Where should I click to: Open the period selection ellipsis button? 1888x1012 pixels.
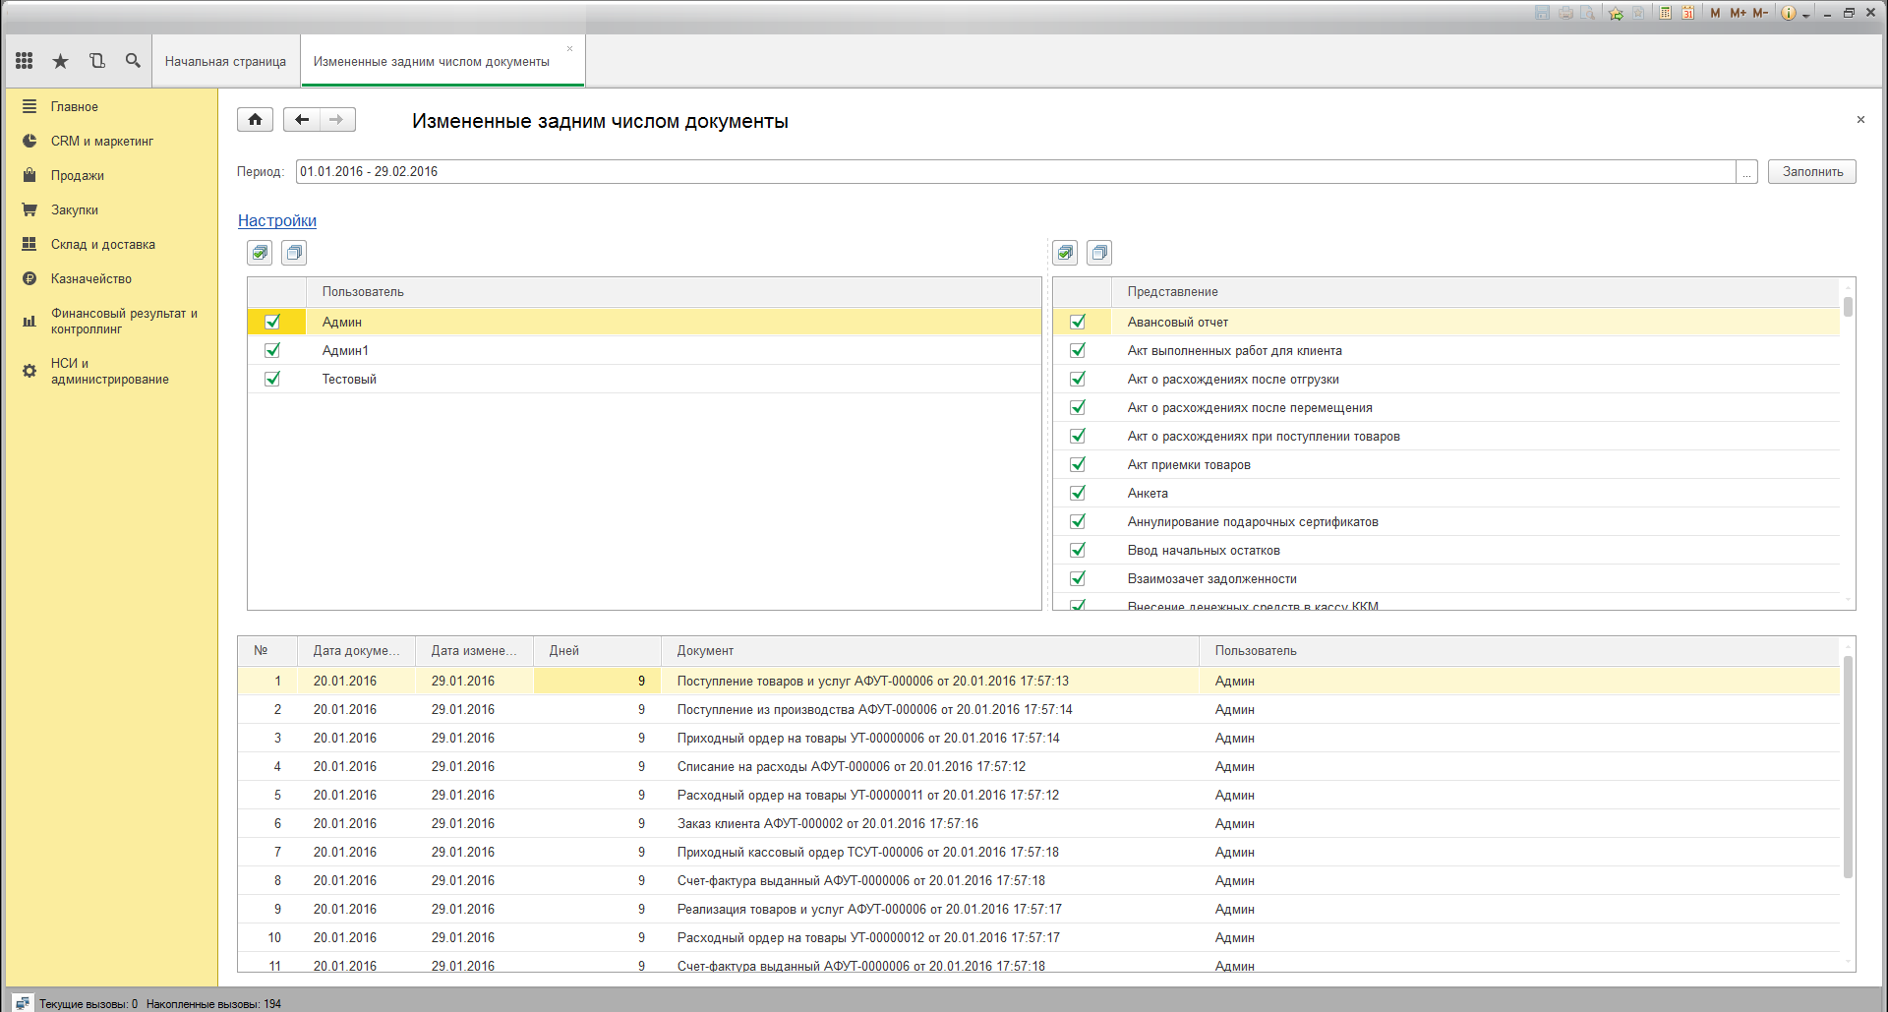1746,172
